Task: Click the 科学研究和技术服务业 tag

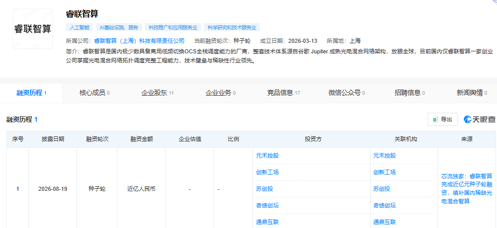Action: click(232, 28)
